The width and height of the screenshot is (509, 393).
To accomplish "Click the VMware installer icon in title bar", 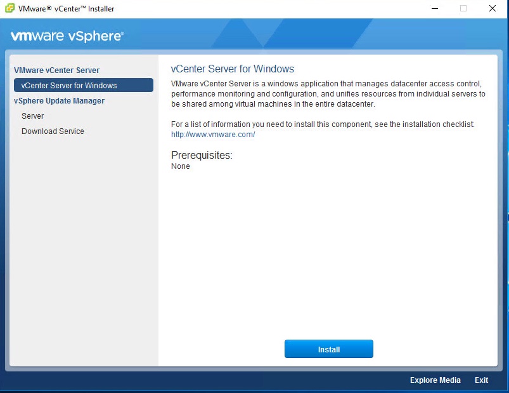I will 10,9.
